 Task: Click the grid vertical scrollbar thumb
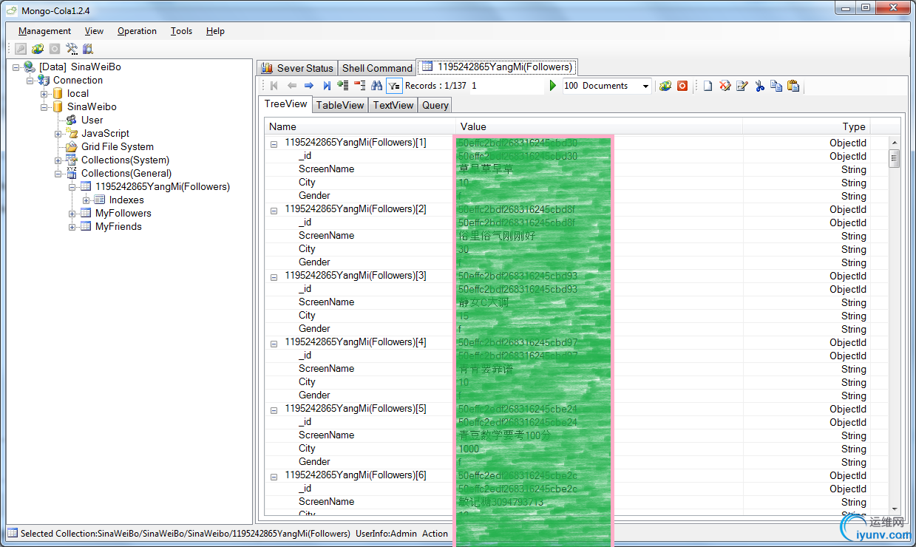894,159
